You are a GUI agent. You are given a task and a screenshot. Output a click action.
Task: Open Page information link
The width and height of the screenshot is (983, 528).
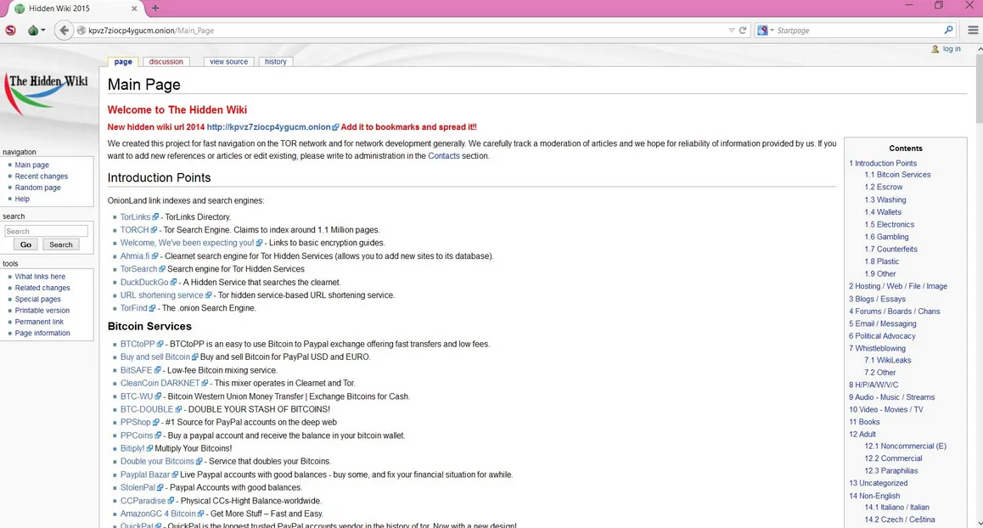[x=42, y=333]
